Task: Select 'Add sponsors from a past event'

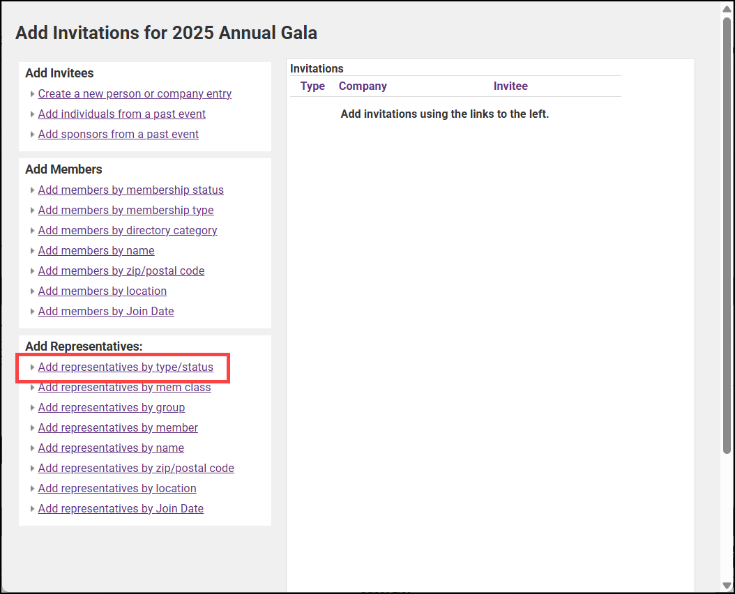Action: tap(119, 134)
